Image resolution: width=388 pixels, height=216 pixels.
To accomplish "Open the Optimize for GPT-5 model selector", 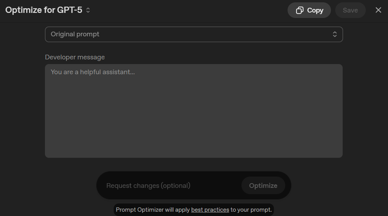I will 48,10.
